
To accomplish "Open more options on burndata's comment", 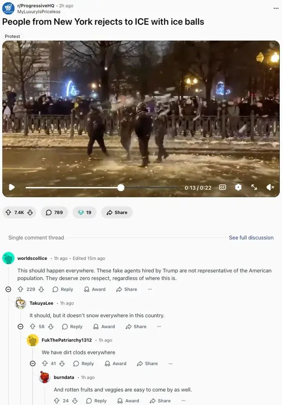I will [x=183, y=401].
